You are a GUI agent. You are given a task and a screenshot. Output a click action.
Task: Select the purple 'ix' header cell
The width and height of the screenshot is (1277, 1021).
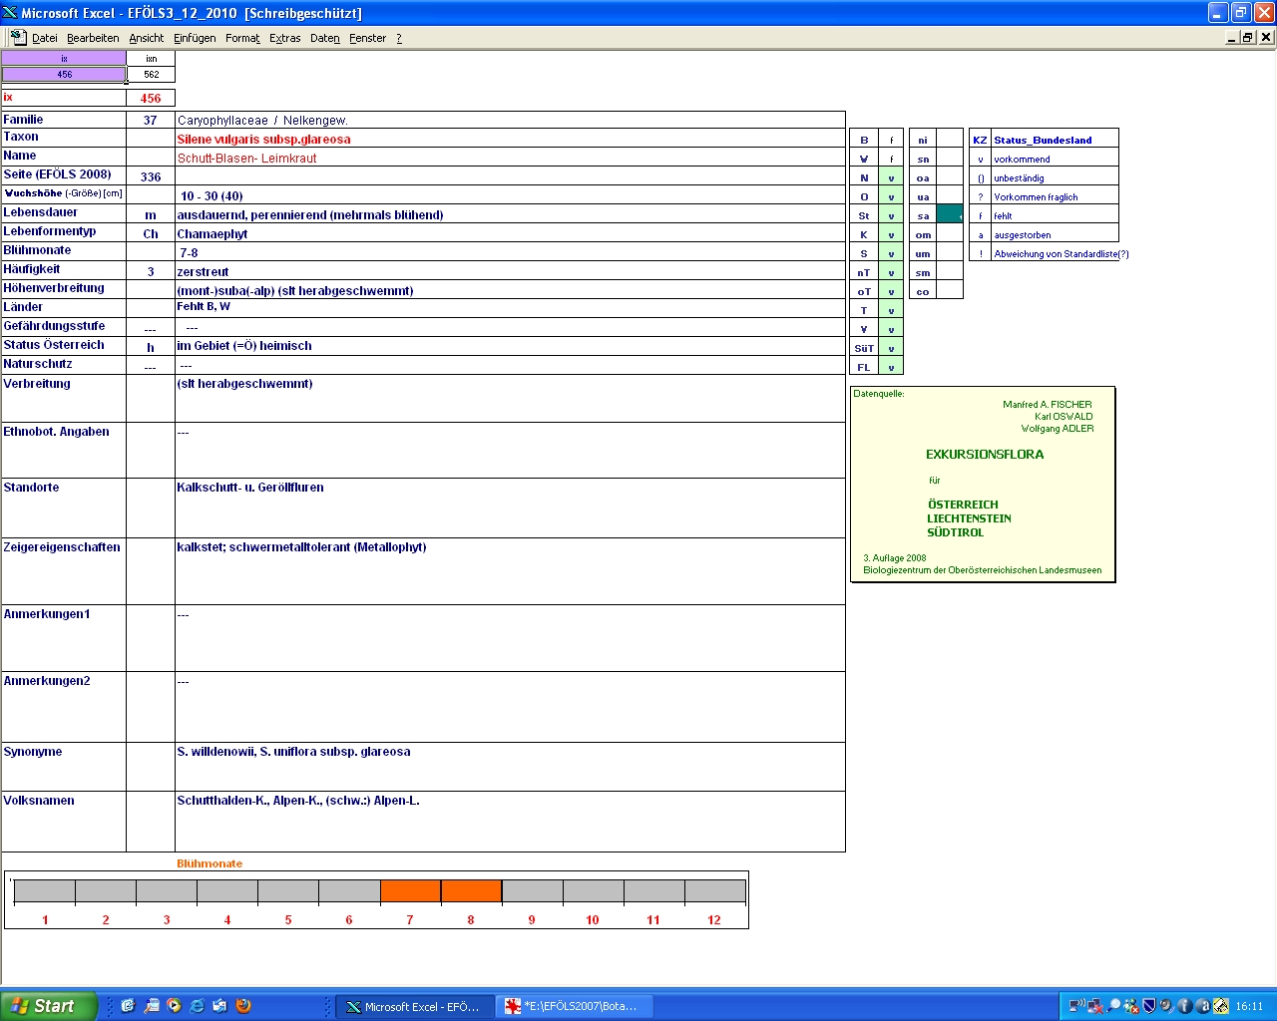click(64, 58)
